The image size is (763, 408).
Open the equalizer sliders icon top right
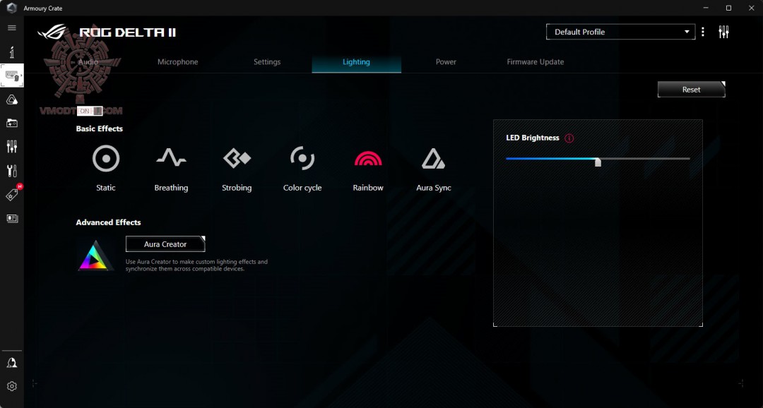point(723,32)
